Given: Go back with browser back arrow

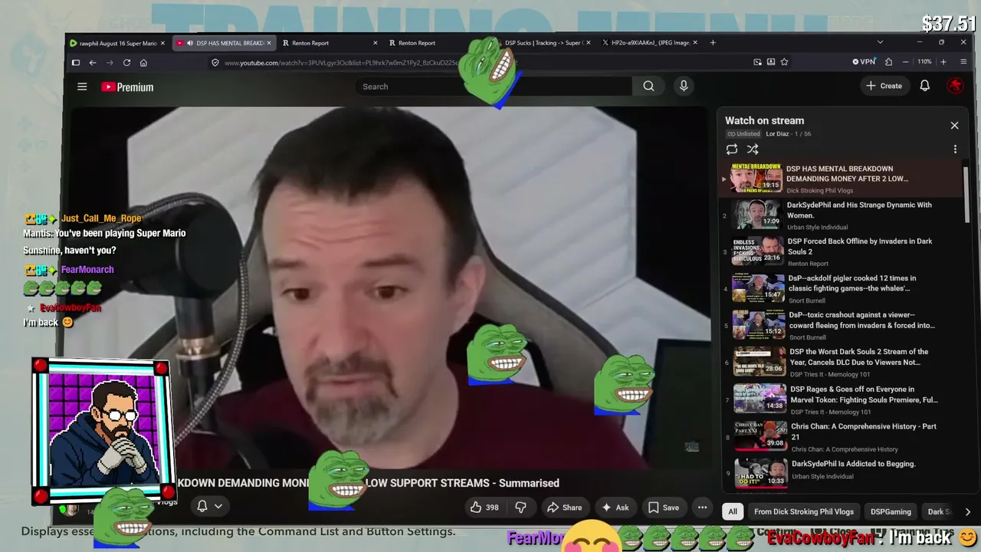Looking at the screenshot, I should [93, 63].
